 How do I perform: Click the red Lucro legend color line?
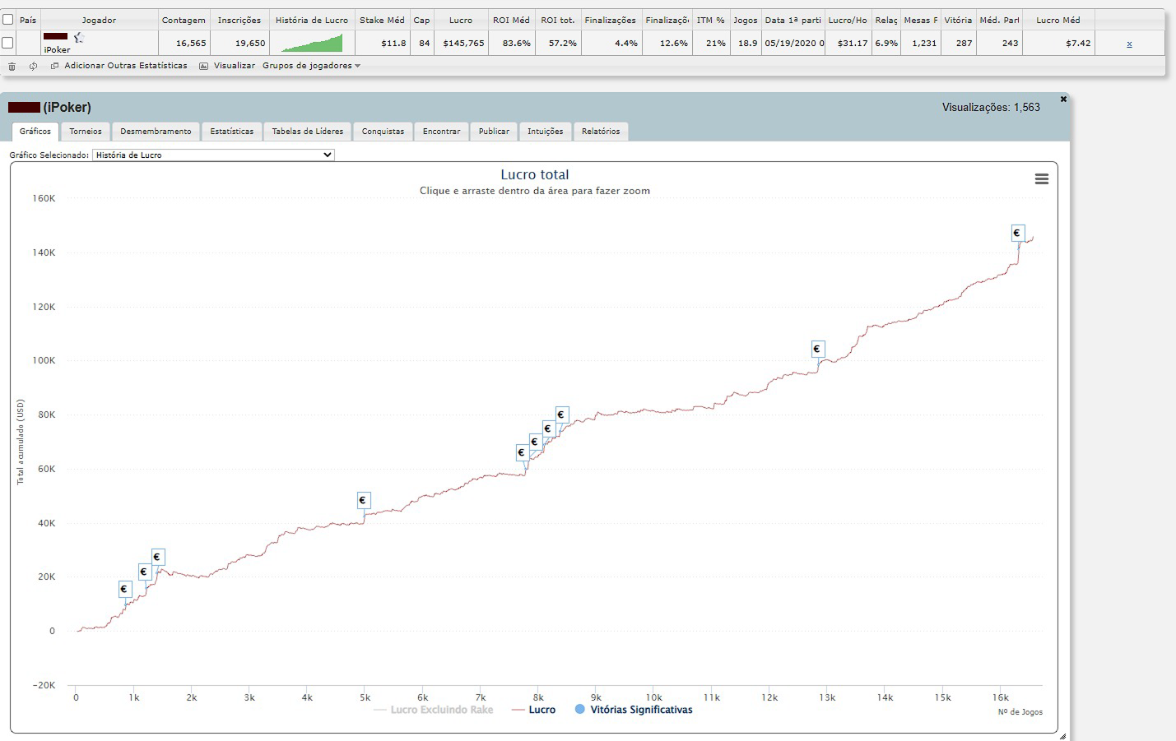518,710
